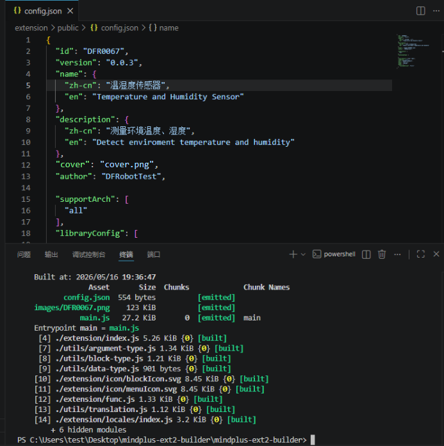Click the "0.0.3" version value
Viewport: 444px width, 446px height.
click(122, 63)
